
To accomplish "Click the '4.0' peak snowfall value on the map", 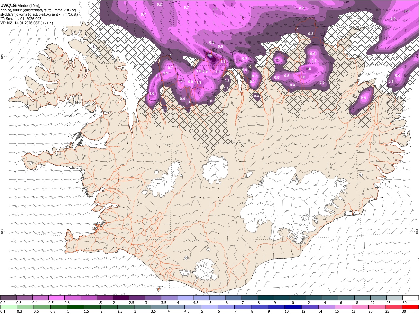I will [210, 55].
